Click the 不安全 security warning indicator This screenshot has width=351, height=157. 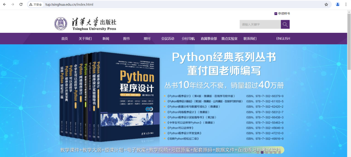pos(36,5)
